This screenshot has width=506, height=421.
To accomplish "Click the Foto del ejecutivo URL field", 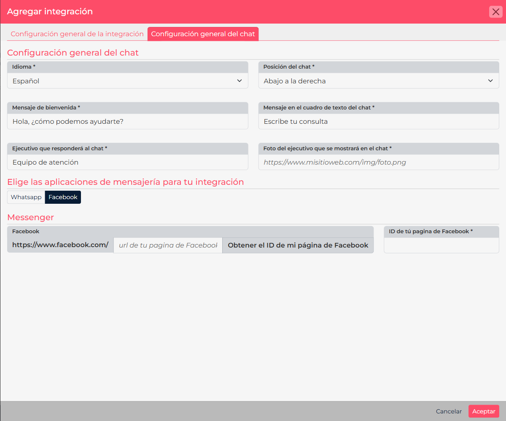I will tap(379, 162).
